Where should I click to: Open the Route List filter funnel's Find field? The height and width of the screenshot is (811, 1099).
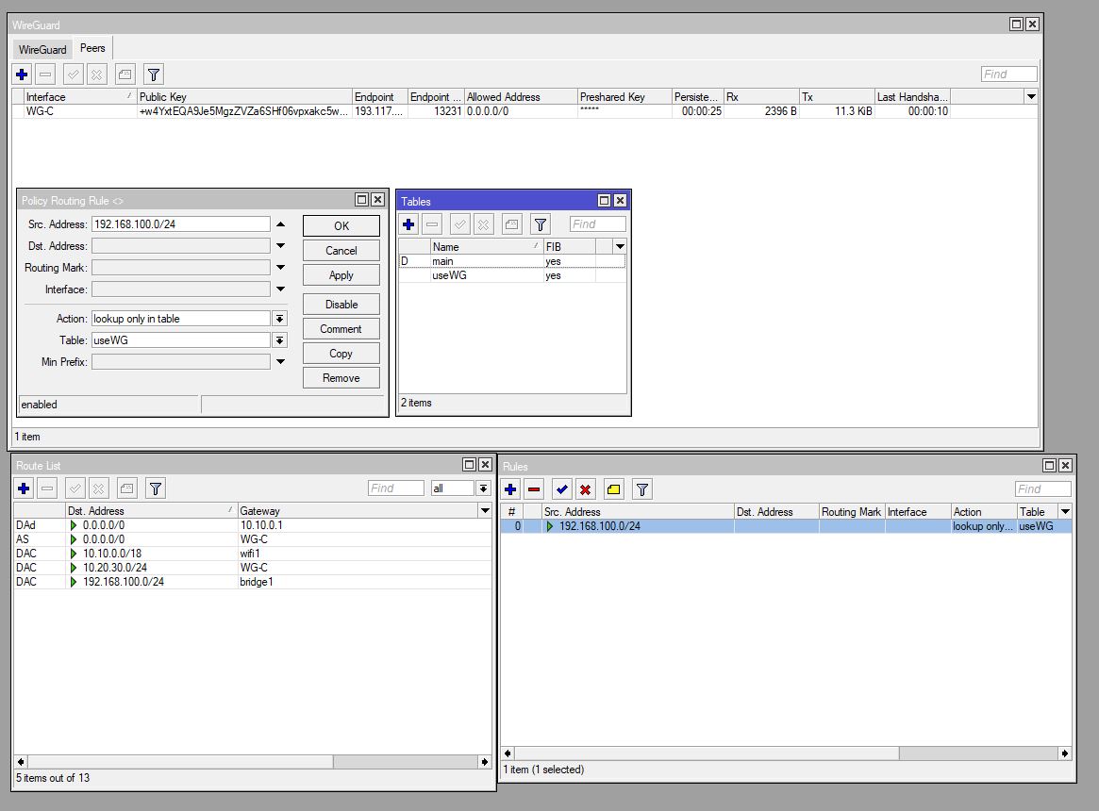coord(394,488)
